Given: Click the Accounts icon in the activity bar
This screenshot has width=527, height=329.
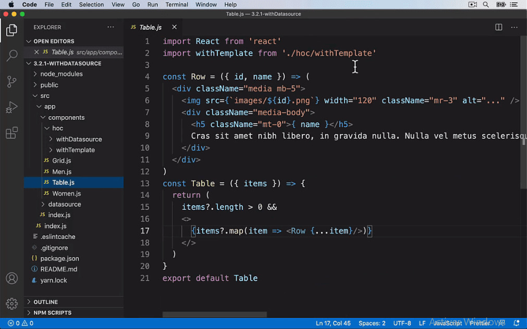Looking at the screenshot, I should [11, 278].
